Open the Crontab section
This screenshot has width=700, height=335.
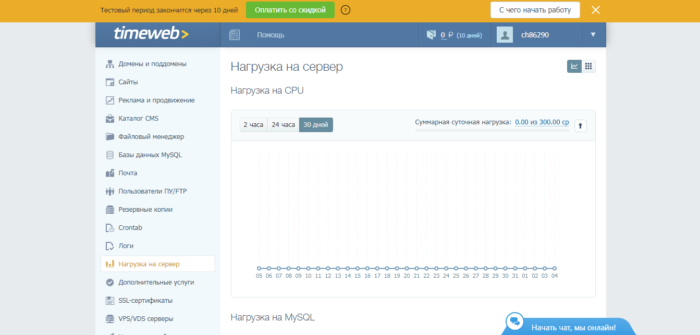click(130, 228)
